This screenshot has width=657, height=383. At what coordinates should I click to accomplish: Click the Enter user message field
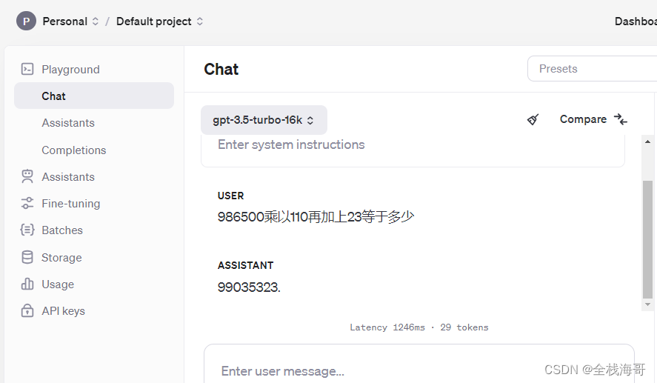tap(419, 364)
